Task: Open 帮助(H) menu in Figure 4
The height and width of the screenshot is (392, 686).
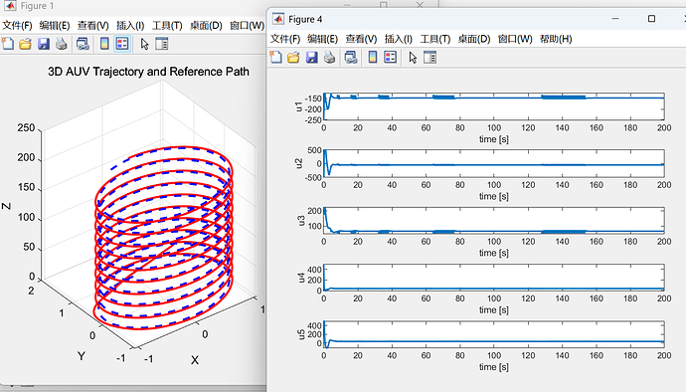Action: pos(556,39)
